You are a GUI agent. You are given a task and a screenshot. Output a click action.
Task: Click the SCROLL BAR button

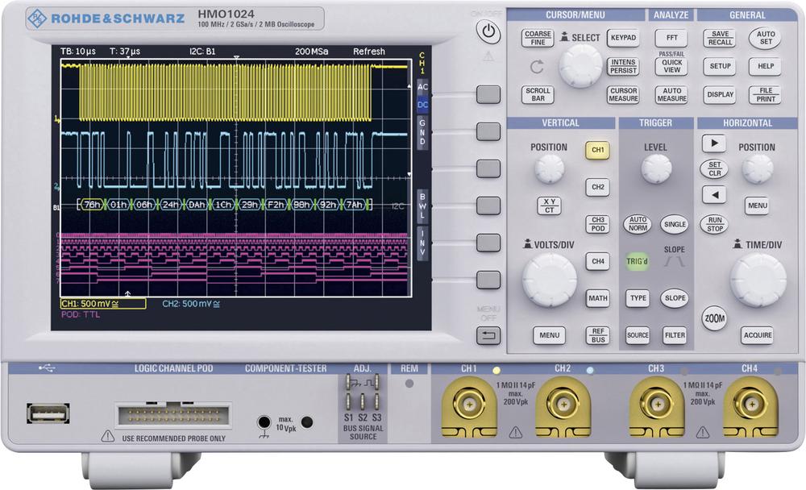point(538,94)
